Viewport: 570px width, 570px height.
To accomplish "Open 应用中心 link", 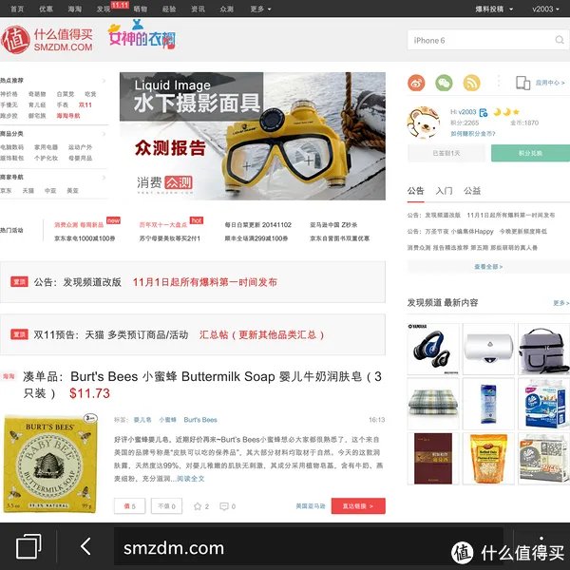I will [x=550, y=83].
